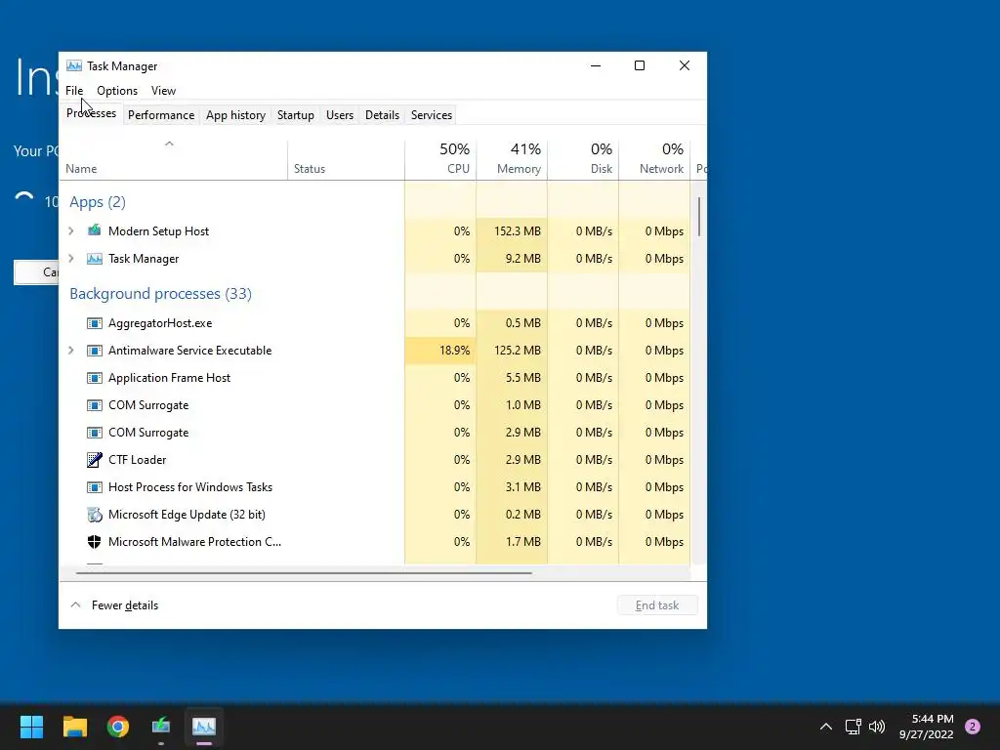The width and height of the screenshot is (1000, 750).
Task: Open the volume tray icon
Action: tap(877, 727)
